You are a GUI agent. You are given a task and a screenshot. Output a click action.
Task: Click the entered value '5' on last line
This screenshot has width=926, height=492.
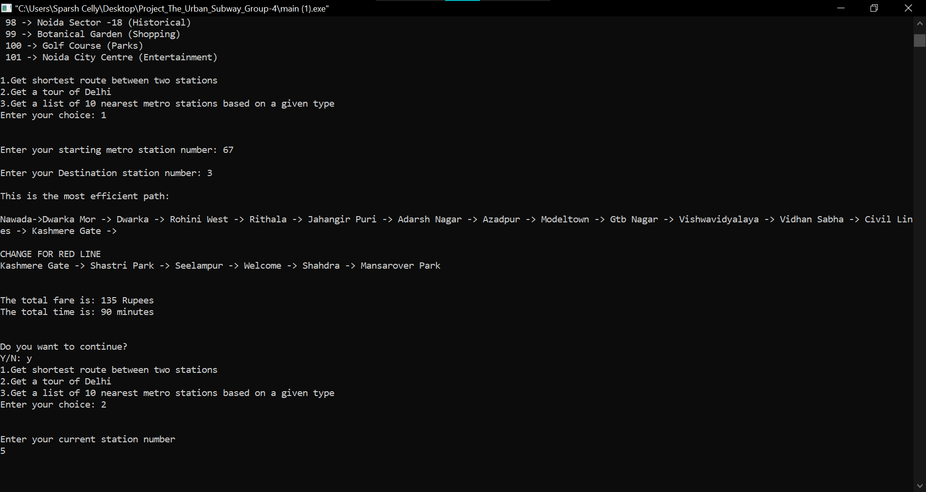coord(3,451)
